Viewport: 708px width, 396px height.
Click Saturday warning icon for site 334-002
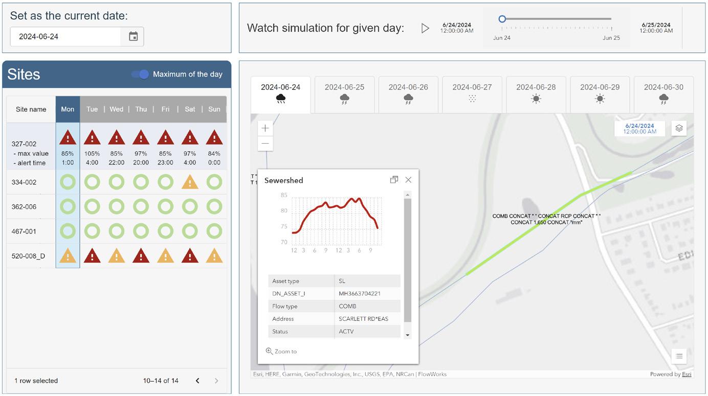(x=190, y=181)
